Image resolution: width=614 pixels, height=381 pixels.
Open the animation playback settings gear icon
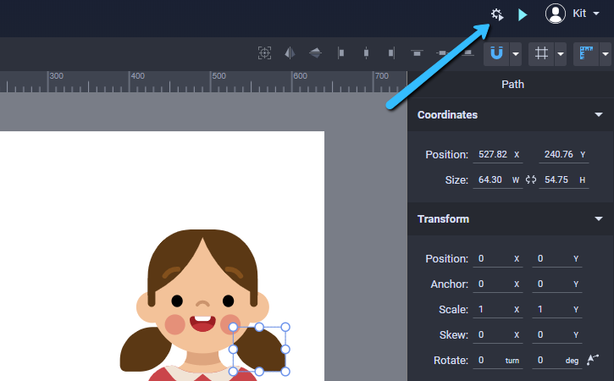(497, 14)
